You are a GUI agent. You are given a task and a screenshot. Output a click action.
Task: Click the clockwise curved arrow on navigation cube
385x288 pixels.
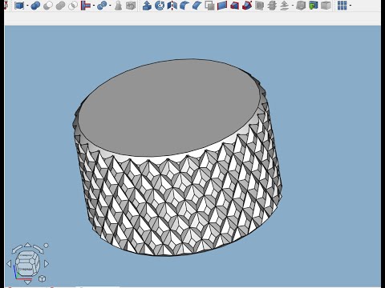pyautogui.click(x=38, y=250)
